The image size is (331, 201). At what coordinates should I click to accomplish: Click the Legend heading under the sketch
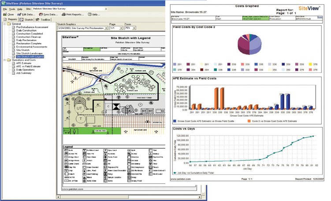pyautogui.click(x=68, y=147)
